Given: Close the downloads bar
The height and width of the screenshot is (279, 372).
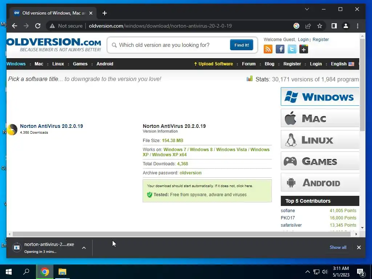Looking at the screenshot, I should (359, 247).
